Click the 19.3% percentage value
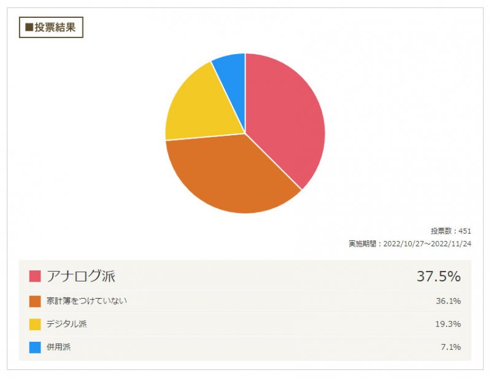The height and width of the screenshot is (378, 491). click(448, 324)
